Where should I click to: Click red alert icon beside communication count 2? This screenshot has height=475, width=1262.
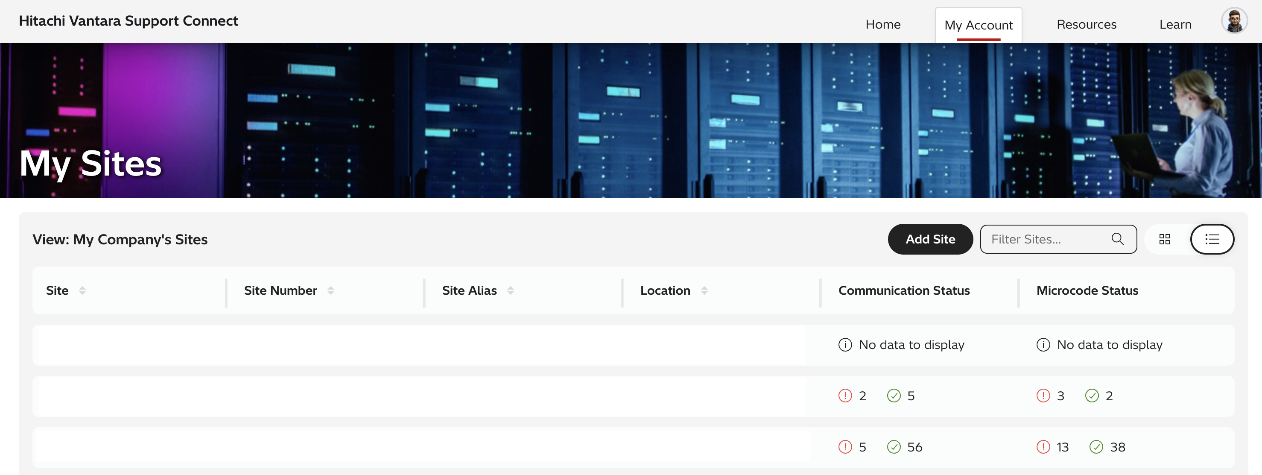845,396
